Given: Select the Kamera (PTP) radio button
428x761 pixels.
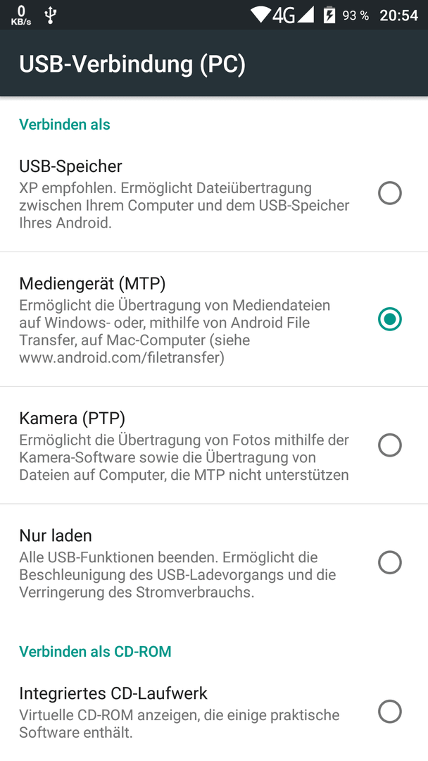Looking at the screenshot, I should pos(390,445).
